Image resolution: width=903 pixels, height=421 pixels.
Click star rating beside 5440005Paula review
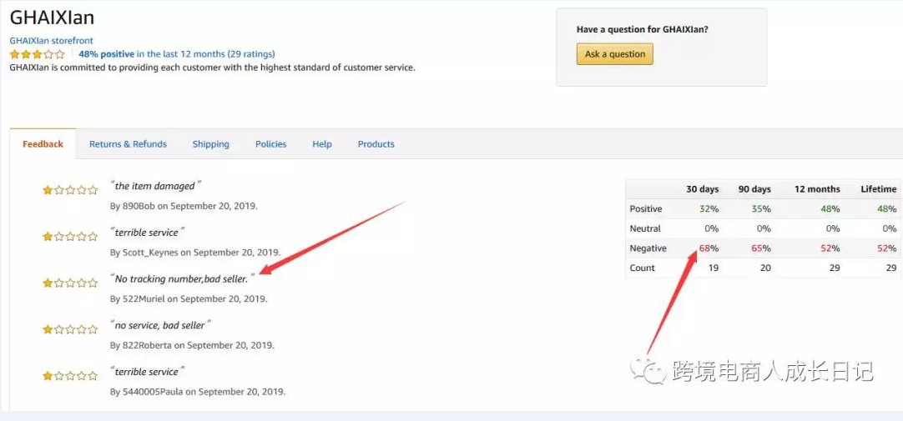click(70, 376)
